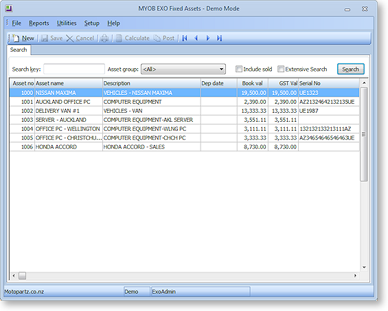Click book value 2,390.00 cell
388x311 pixels.
tap(253, 102)
